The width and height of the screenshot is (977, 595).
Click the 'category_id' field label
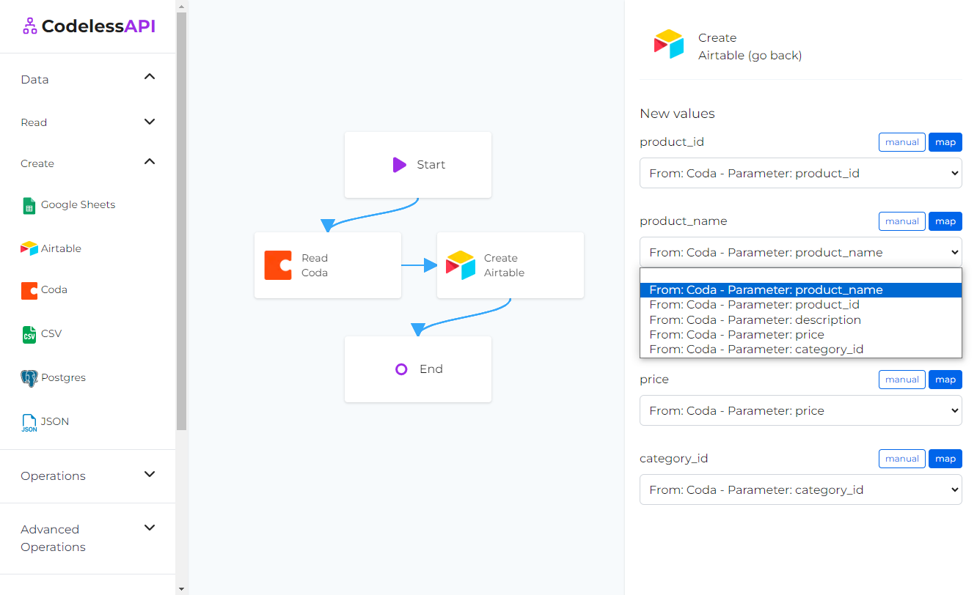coord(674,459)
